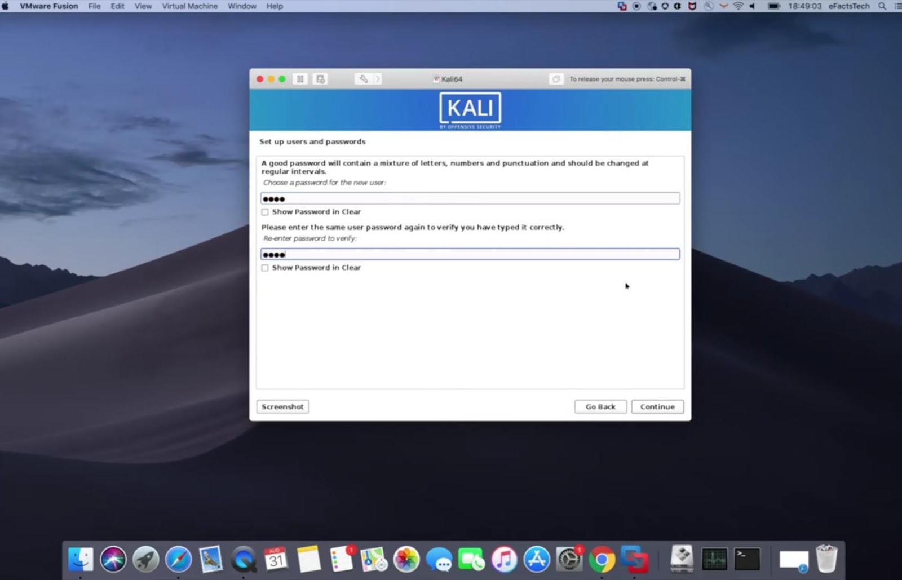The image size is (902, 580).
Task: Click the menu bar clock 18:49:03
Action: point(804,6)
